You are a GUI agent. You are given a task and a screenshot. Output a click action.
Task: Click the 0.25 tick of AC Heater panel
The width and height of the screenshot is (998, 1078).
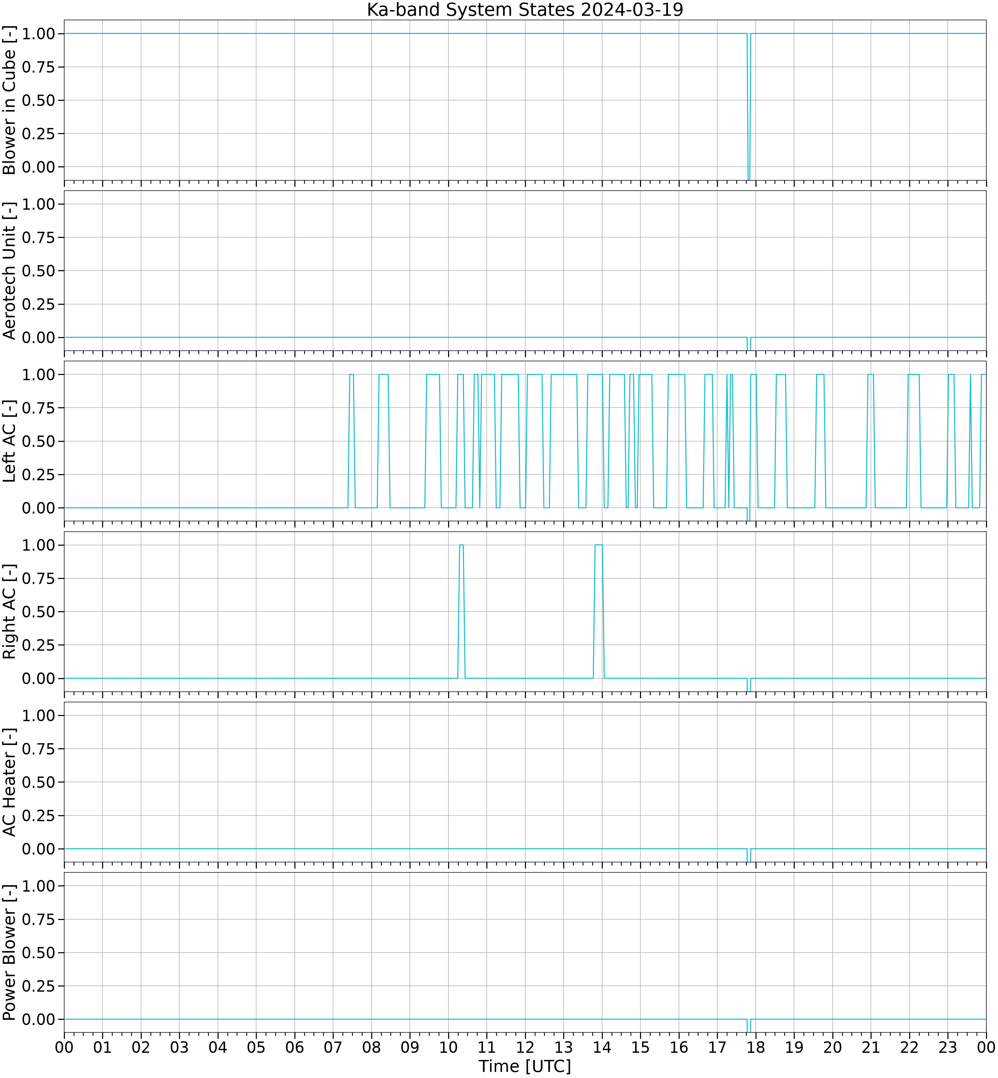(38, 815)
